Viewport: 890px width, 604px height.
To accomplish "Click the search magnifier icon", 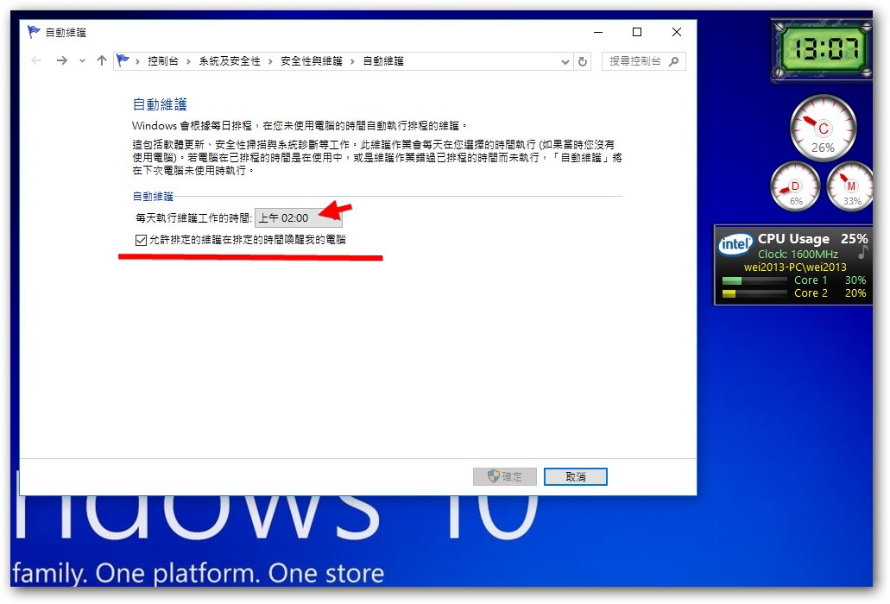I will [673, 61].
